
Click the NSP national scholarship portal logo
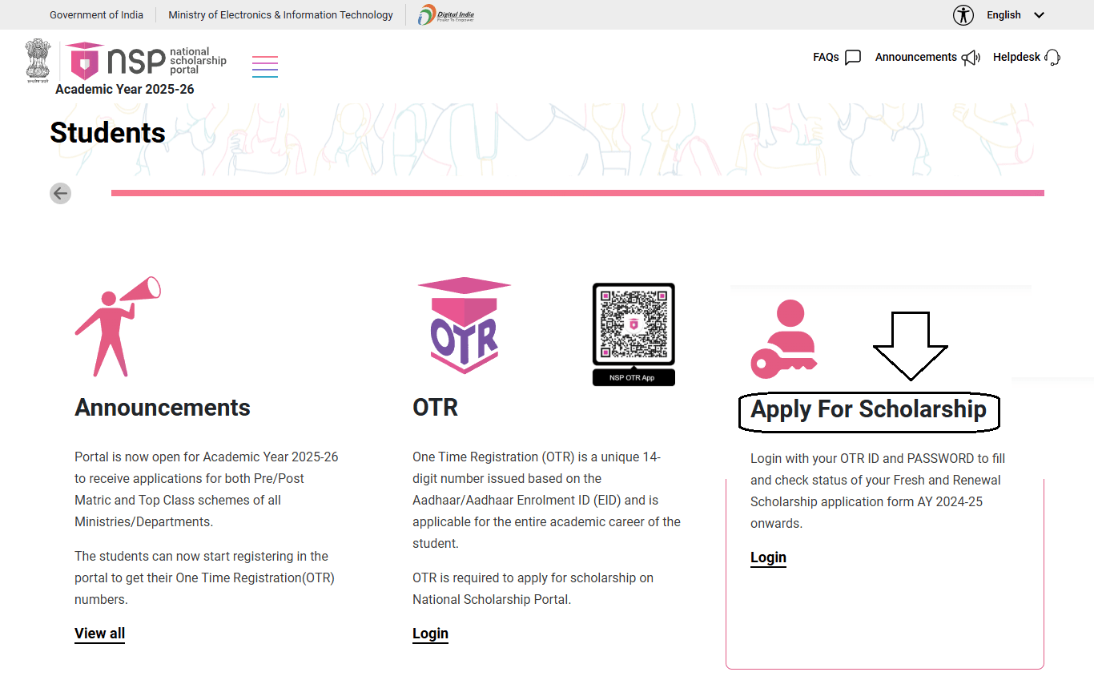coord(146,61)
